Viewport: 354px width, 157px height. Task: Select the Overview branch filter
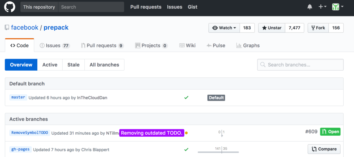[x=21, y=65]
